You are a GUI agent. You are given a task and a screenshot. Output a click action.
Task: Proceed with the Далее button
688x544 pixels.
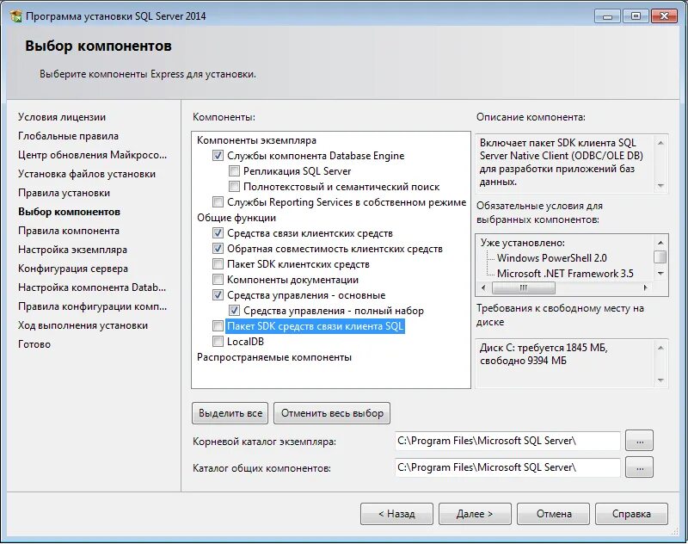tap(475, 514)
